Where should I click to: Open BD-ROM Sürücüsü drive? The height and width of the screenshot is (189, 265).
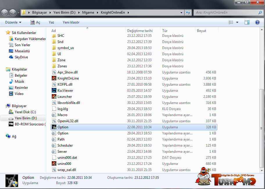point(27,124)
